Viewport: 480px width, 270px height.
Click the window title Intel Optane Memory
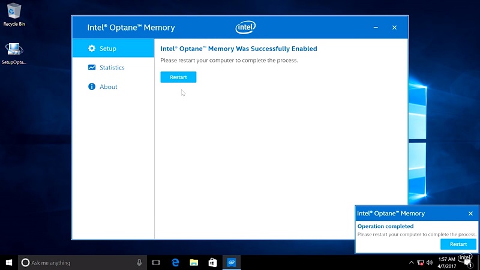pyautogui.click(x=131, y=28)
